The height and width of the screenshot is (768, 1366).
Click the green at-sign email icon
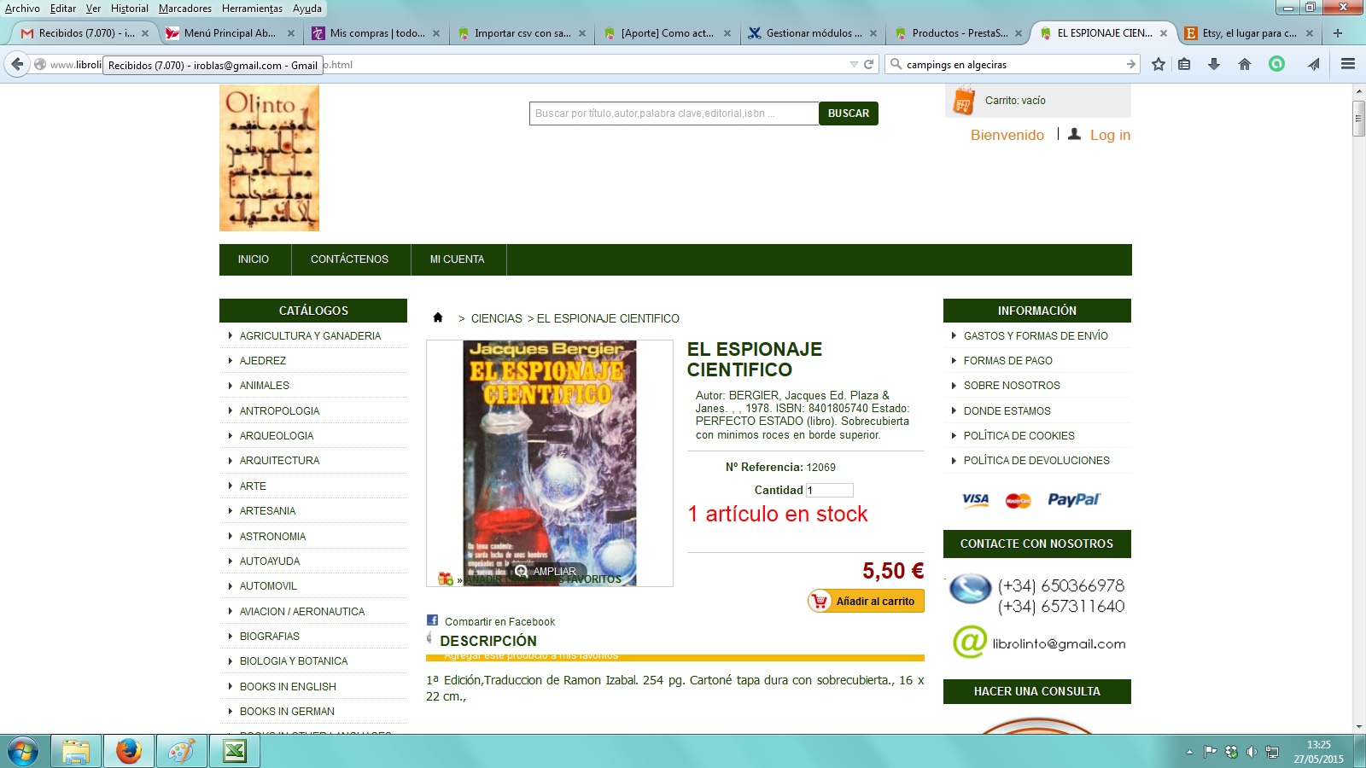click(970, 642)
